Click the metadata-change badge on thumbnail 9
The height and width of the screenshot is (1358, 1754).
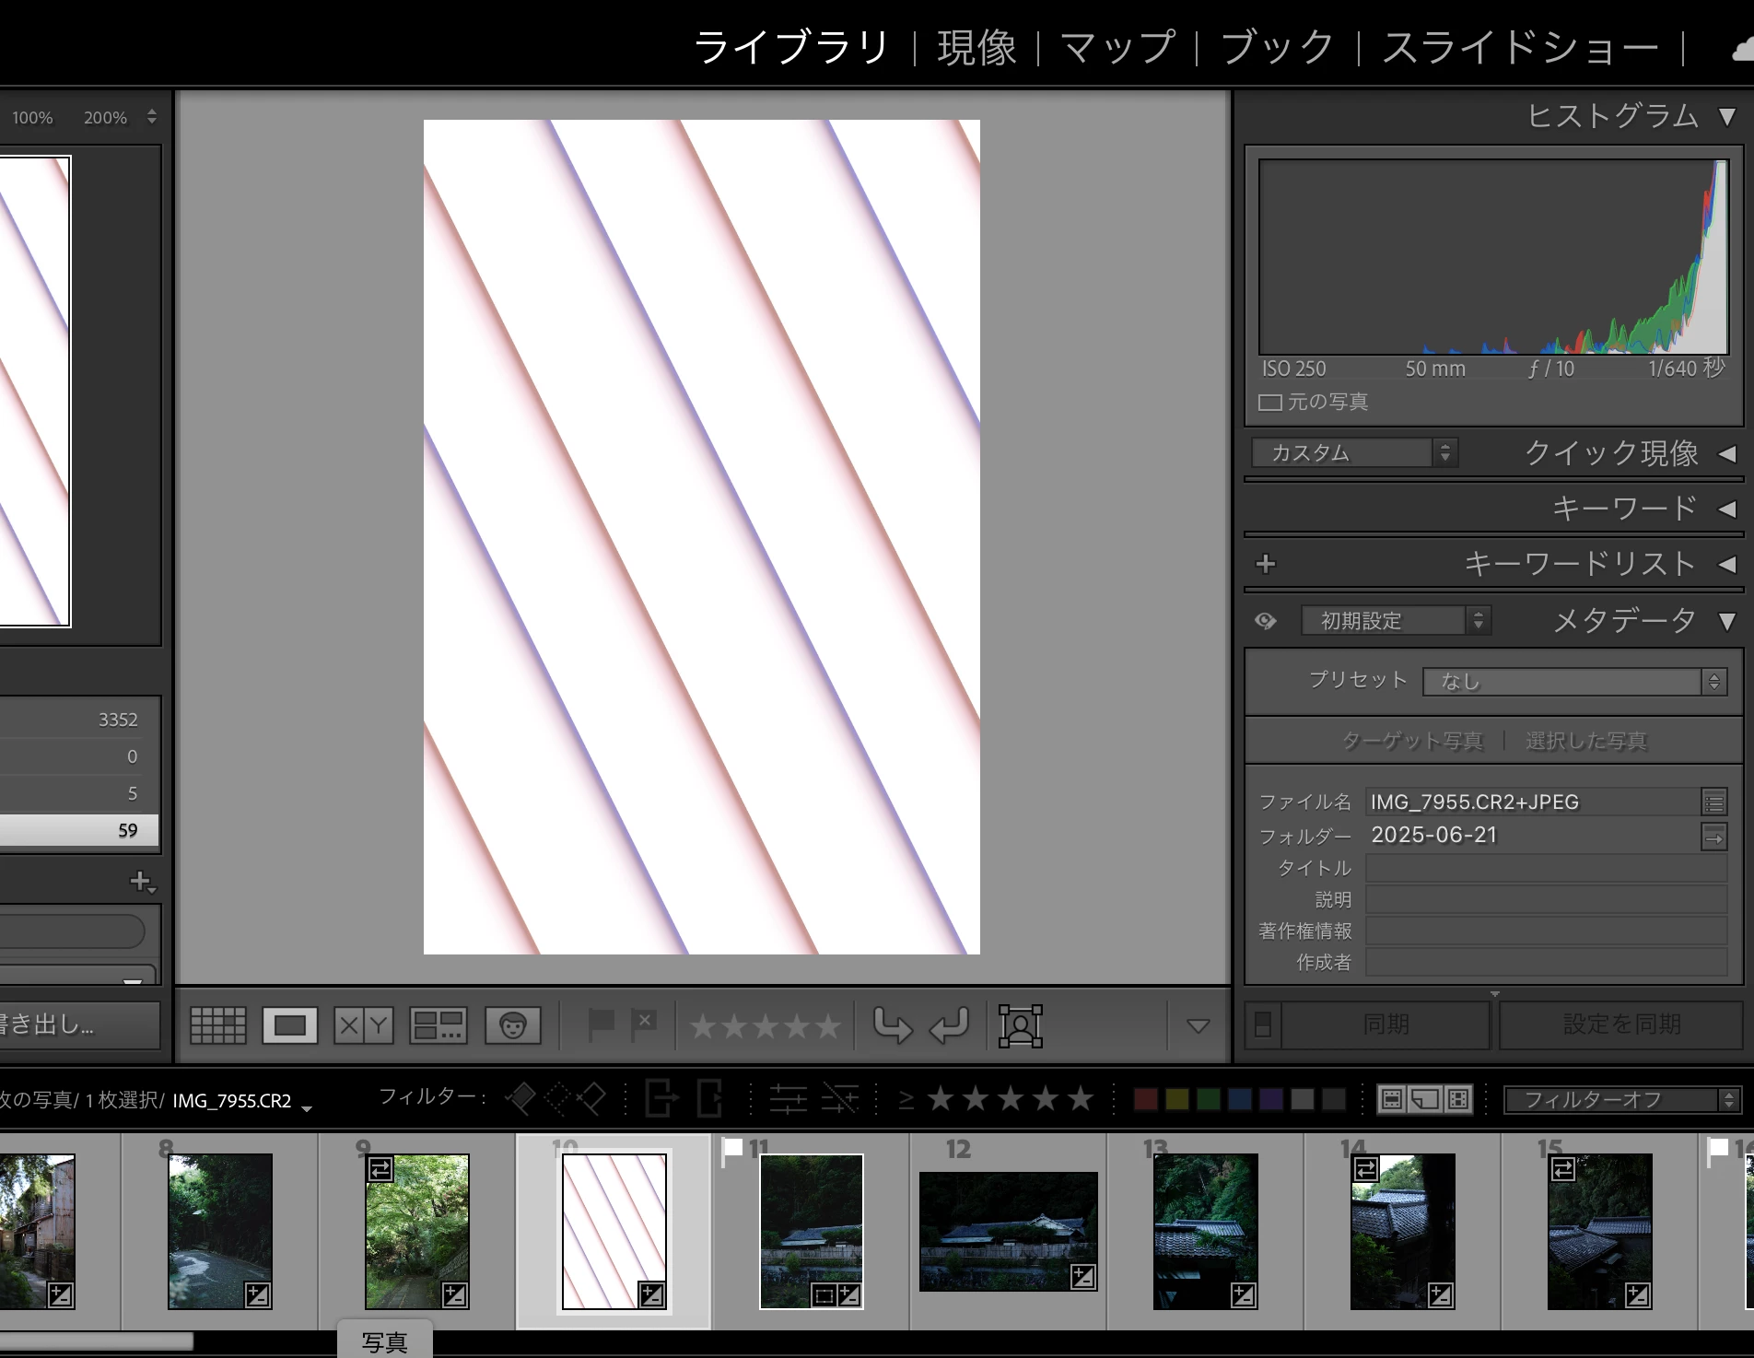pos(380,1170)
